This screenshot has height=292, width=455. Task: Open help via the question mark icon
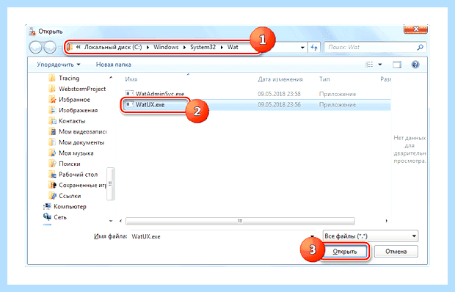[x=415, y=65]
